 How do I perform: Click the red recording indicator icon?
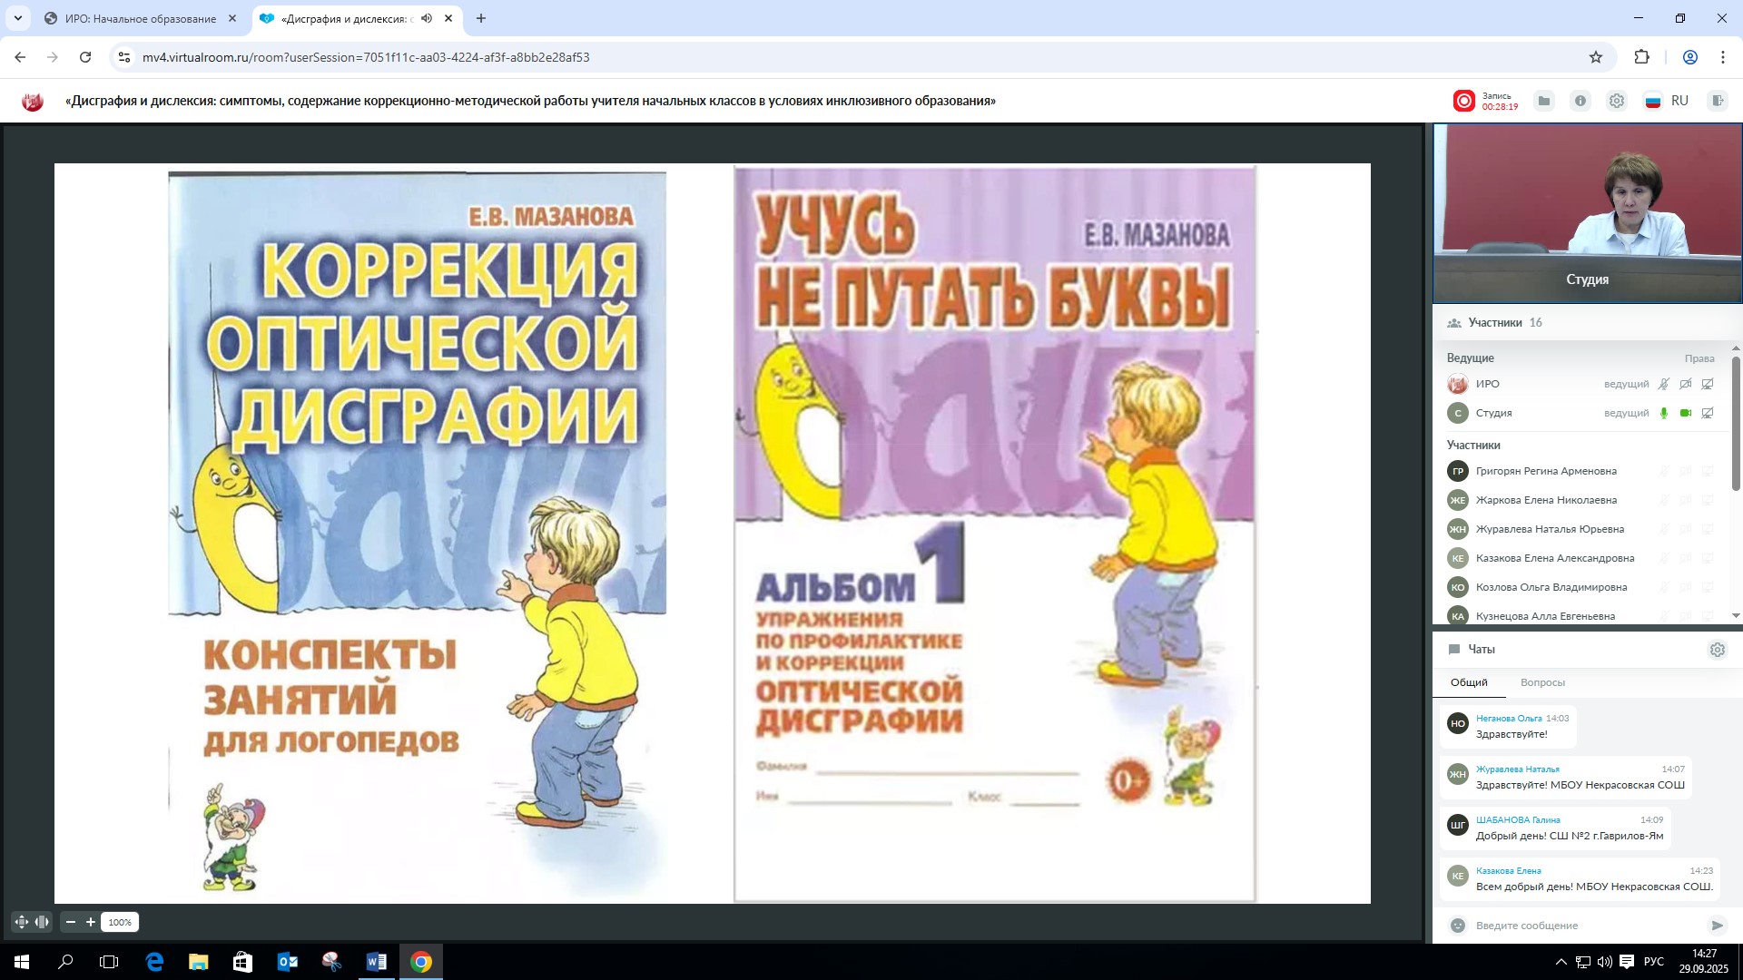pyautogui.click(x=1463, y=101)
